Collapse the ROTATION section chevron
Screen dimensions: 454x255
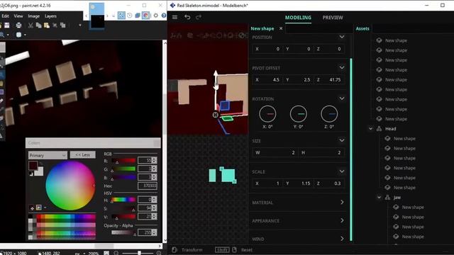(x=342, y=98)
